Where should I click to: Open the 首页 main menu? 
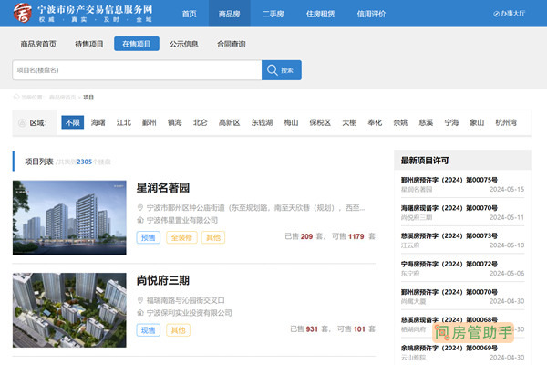[x=189, y=14]
